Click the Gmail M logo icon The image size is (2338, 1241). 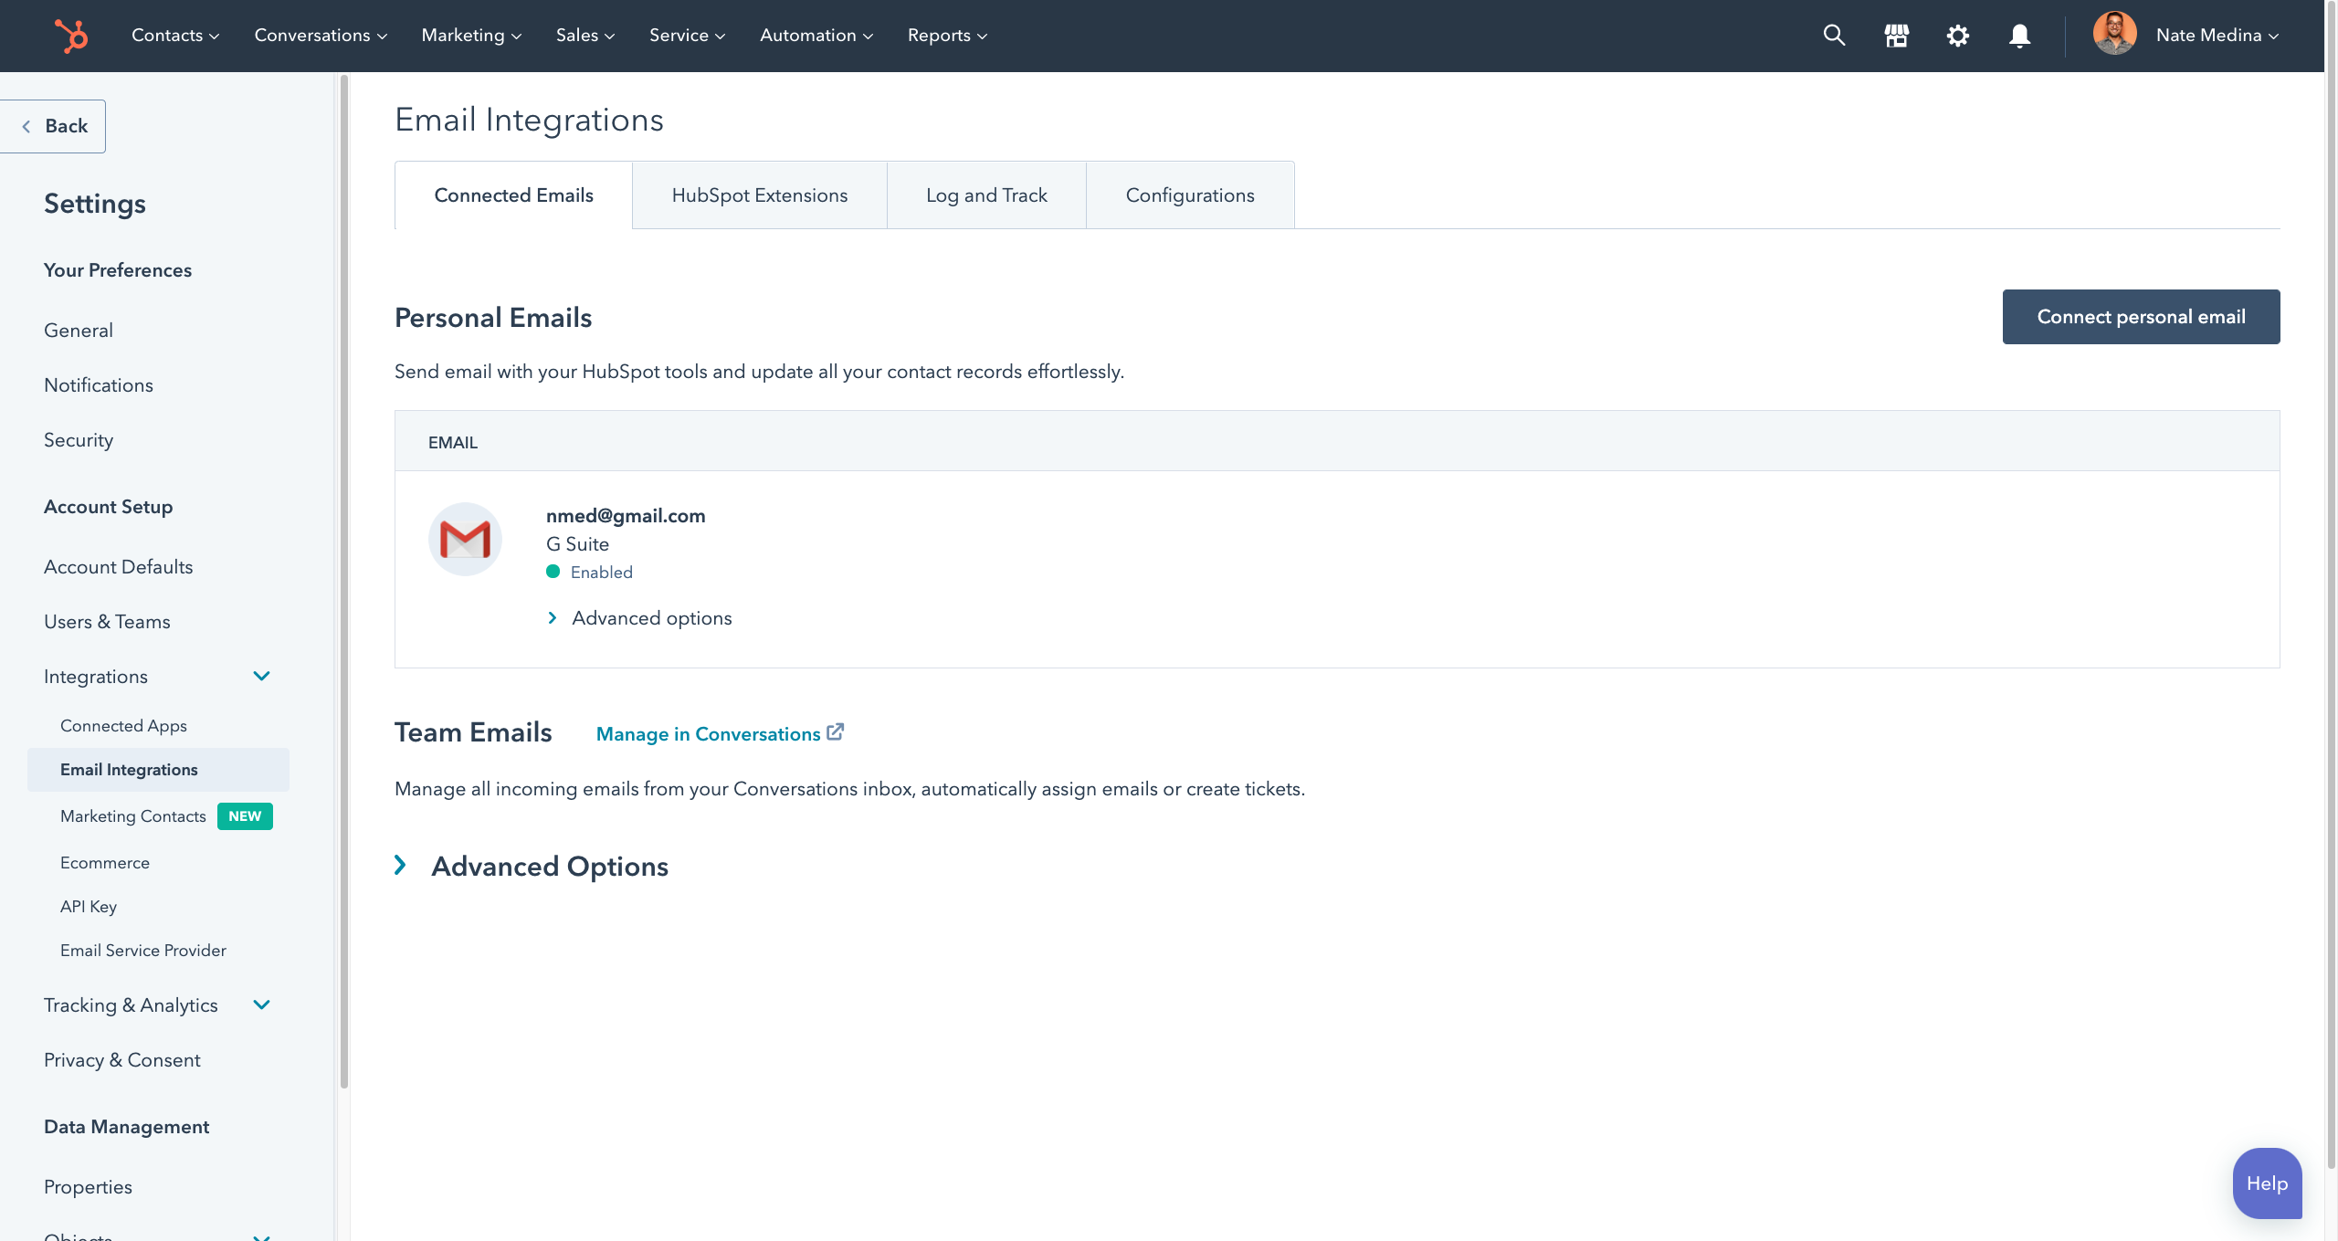(x=466, y=540)
